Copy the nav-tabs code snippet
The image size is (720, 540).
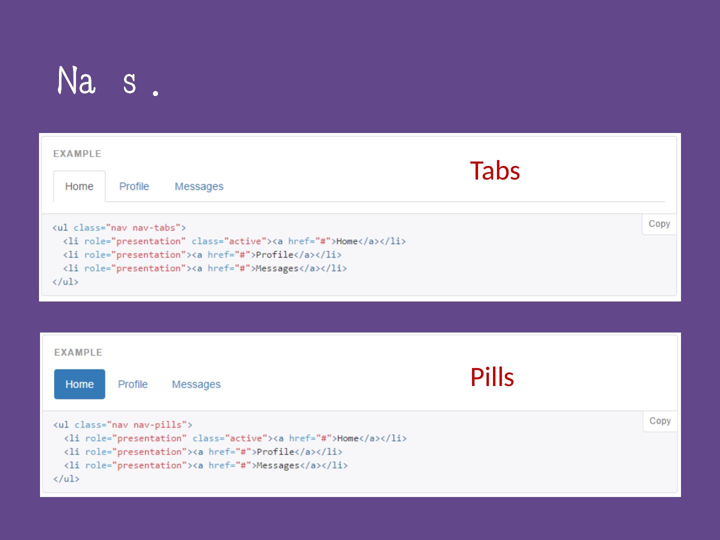(x=658, y=224)
